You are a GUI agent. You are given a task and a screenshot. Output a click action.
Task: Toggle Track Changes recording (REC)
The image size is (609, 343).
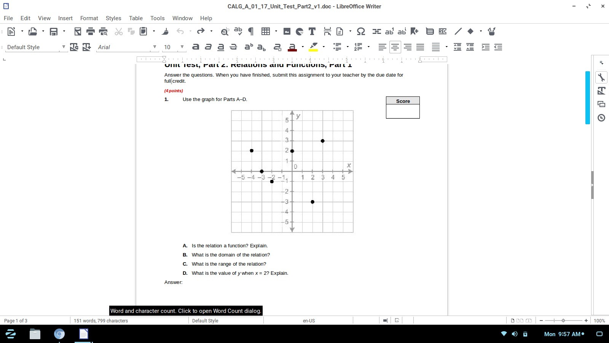[442, 32]
